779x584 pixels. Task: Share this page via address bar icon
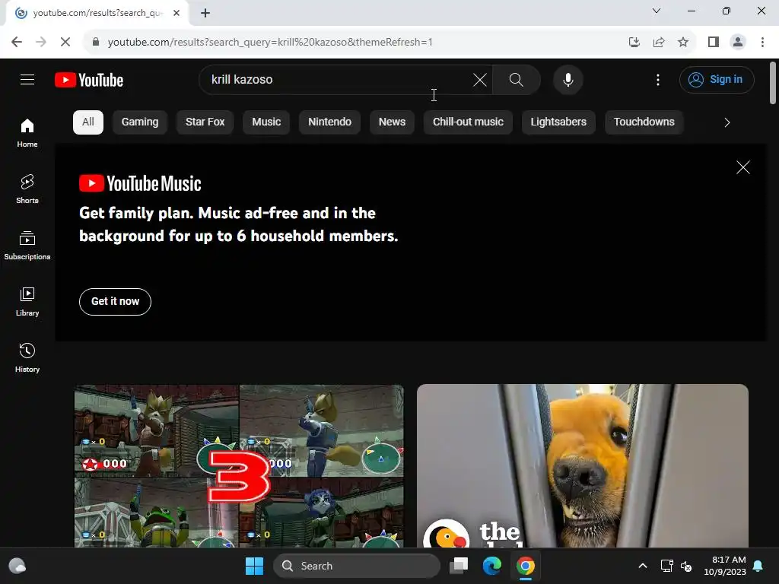point(659,43)
